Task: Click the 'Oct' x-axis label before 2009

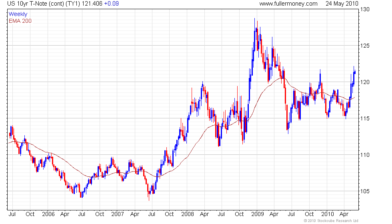Action: click(239, 214)
